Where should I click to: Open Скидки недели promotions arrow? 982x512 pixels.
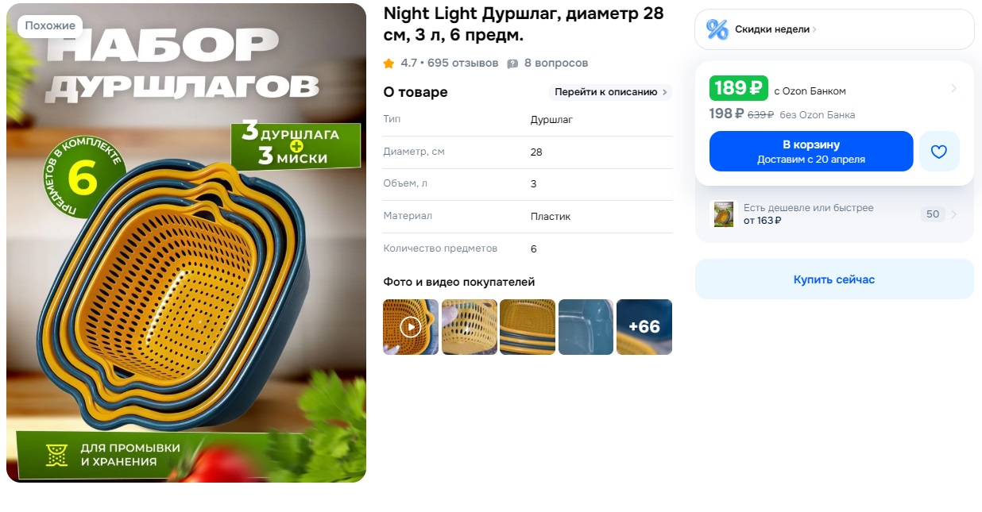tap(814, 29)
